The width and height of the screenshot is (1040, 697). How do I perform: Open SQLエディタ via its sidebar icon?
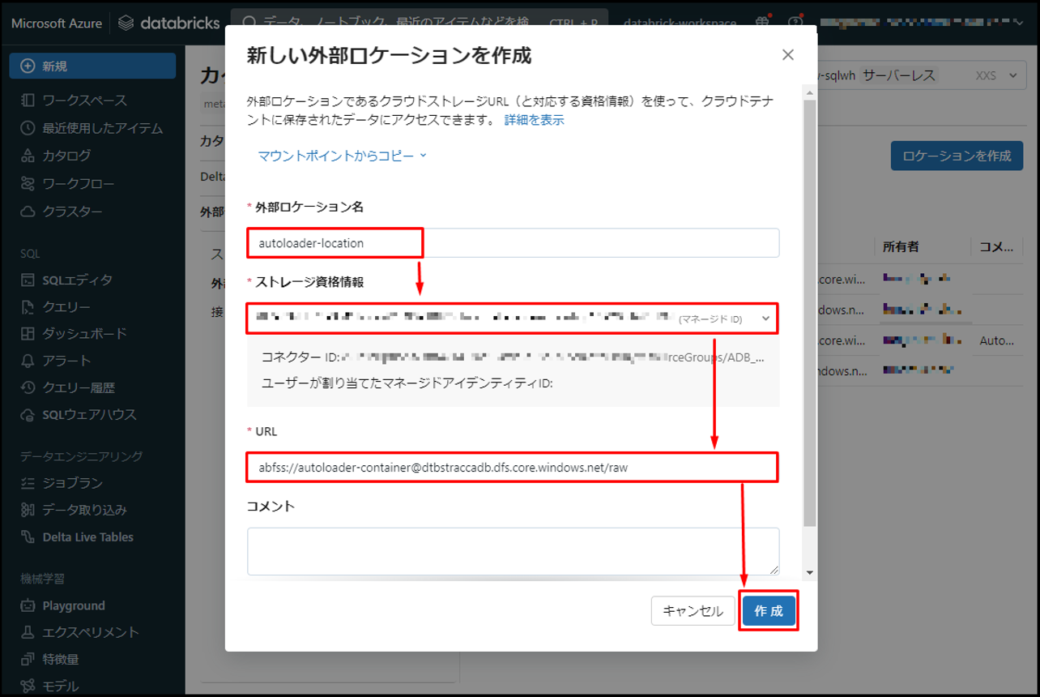pyautogui.click(x=28, y=280)
